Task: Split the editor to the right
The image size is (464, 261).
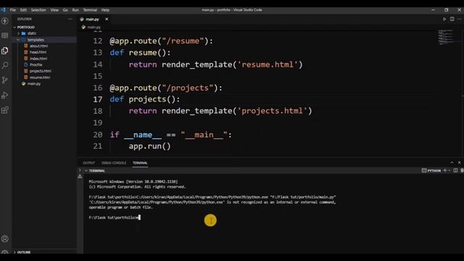Action: pyautogui.click(x=452, y=19)
